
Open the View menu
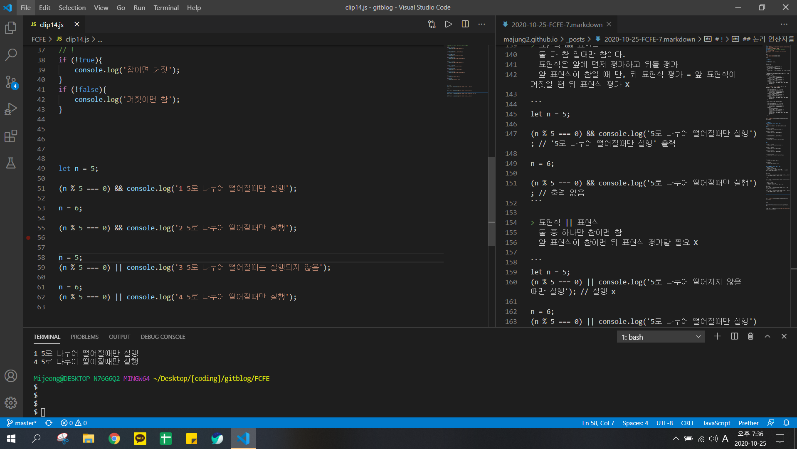point(101,7)
